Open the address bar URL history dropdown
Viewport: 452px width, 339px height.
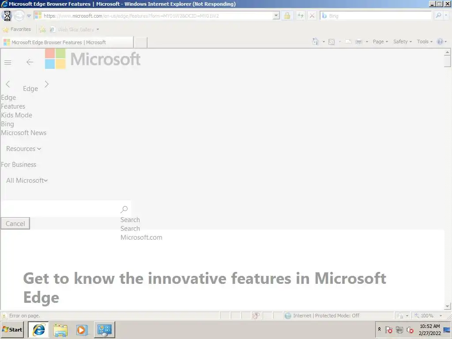pos(276,15)
